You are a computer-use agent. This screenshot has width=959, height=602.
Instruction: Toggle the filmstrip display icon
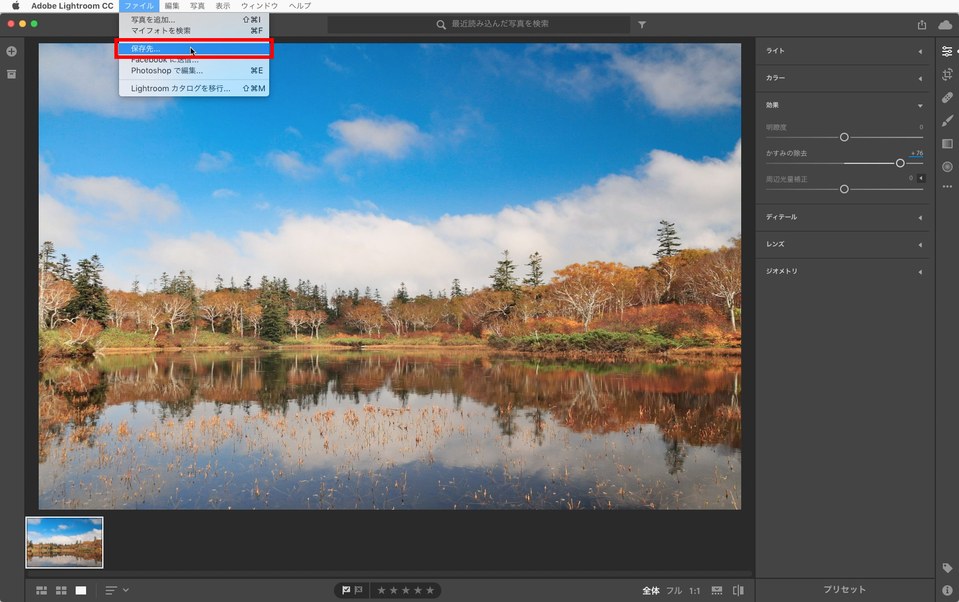pyautogui.click(x=717, y=590)
